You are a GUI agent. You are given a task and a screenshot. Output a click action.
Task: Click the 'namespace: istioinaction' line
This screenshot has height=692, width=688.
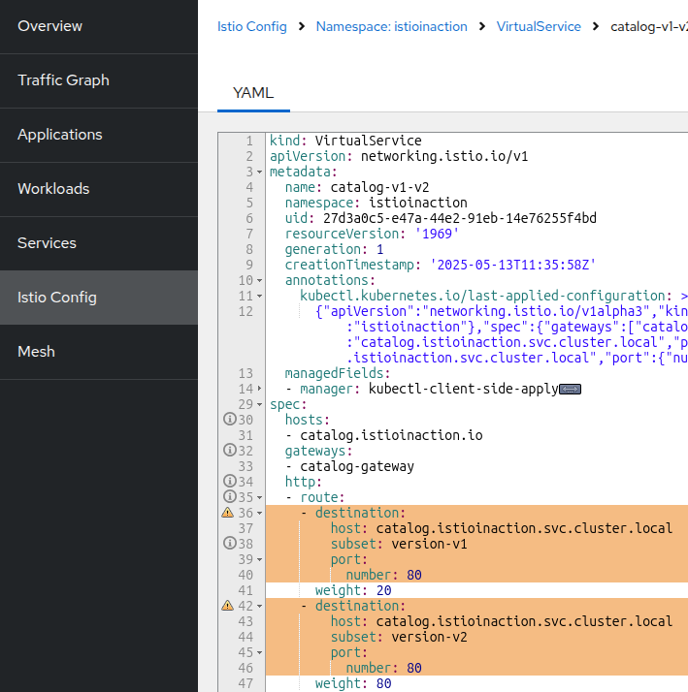tap(377, 203)
